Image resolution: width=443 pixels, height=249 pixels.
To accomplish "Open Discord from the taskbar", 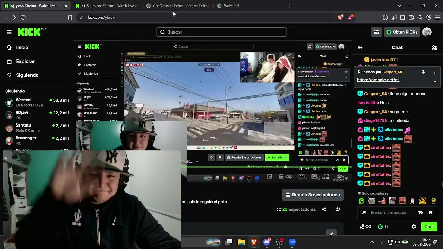I will tap(267, 242).
